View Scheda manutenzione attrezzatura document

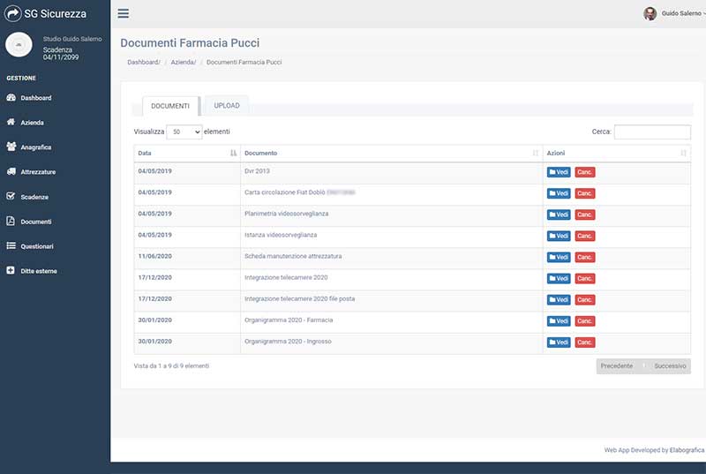pos(559,257)
